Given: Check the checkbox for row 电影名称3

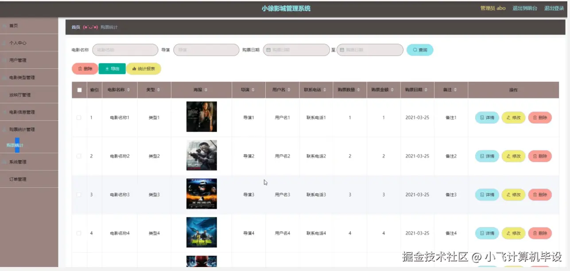Looking at the screenshot, I should tap(79, 195).
